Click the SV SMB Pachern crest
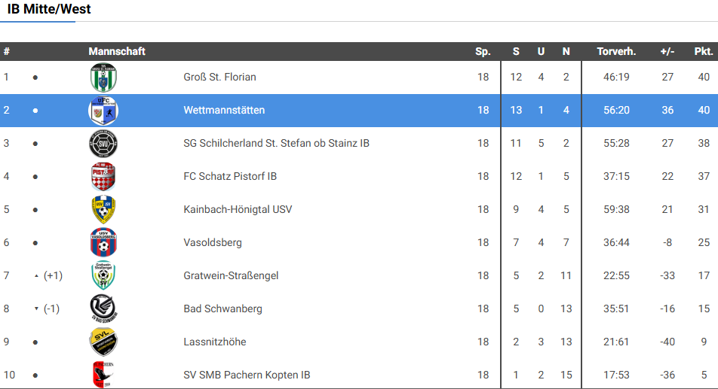The image size is (718, 389). [103, 375]
